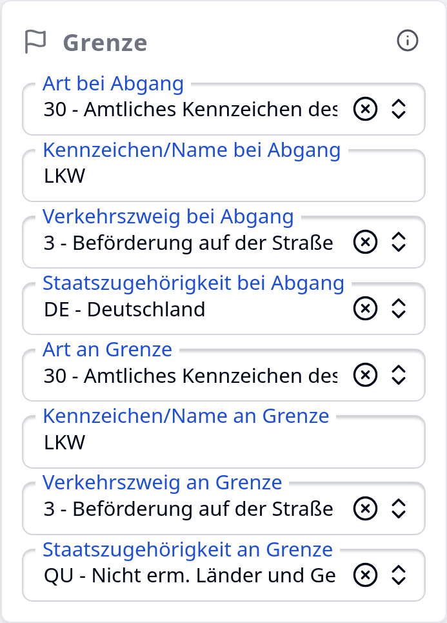Clear the "Staatszugehörigkeit bei Abgang" value
This screenshot has height=623, width=447.
[365, 309]
